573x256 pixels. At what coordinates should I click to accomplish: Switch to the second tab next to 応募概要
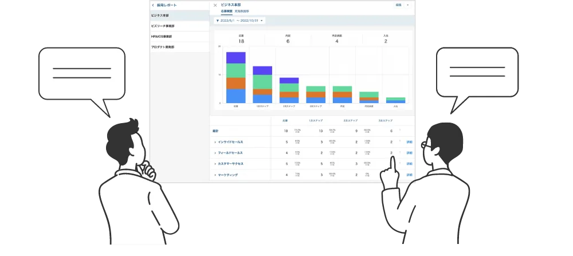pyautogui.click(x=241, y=11)
